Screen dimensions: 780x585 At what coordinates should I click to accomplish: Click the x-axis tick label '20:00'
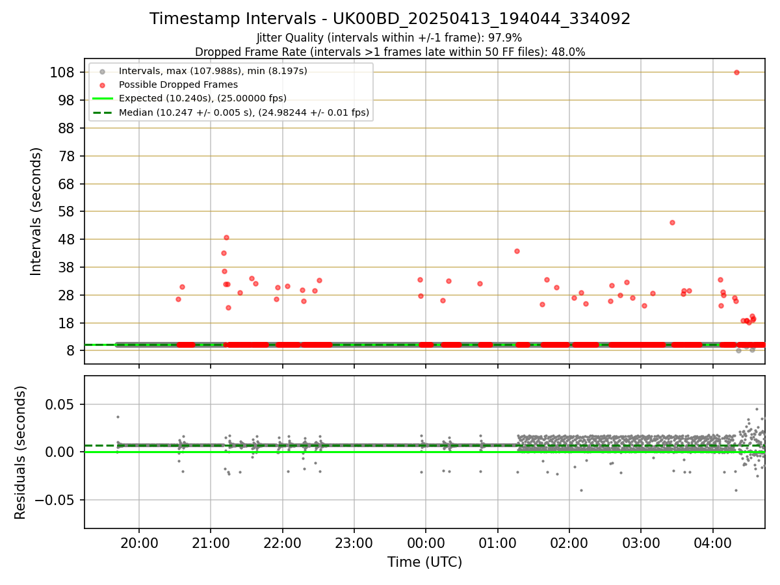tap(139, 542)
